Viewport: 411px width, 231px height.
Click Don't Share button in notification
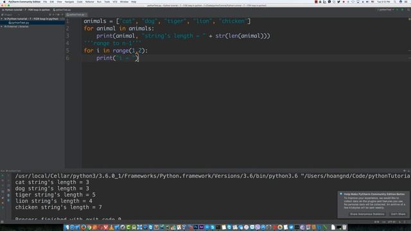(398, 214)
